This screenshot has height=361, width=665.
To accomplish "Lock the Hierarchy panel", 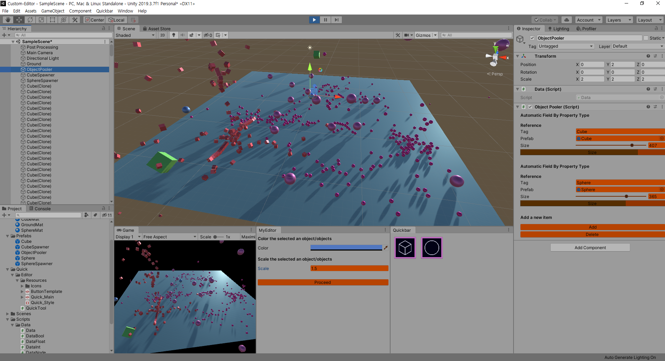I will [103, 28].
